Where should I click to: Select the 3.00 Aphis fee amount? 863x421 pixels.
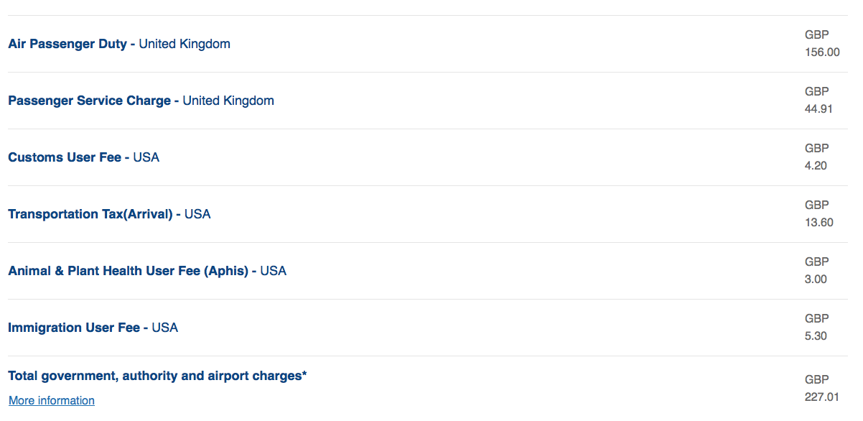pyautogui.click(x=816, y=279)
